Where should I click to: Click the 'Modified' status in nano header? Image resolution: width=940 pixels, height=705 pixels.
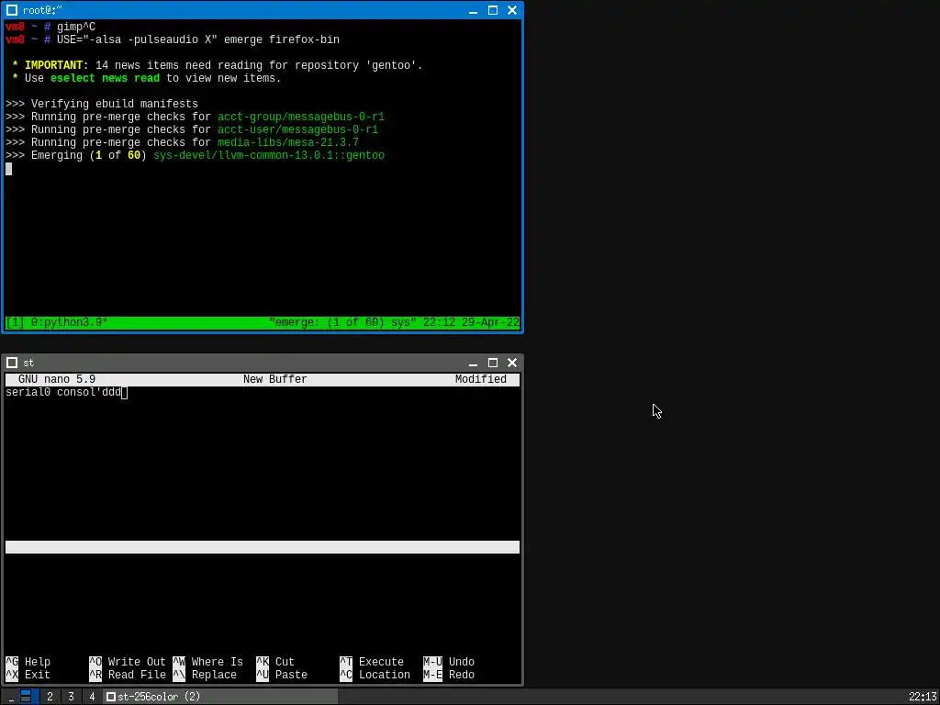(481, 379)
